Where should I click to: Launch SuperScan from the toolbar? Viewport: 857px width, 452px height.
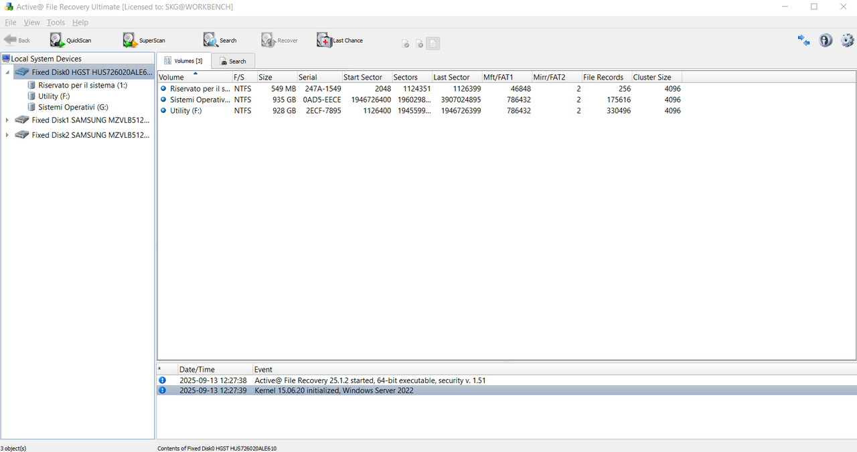(x=144, y=40)
